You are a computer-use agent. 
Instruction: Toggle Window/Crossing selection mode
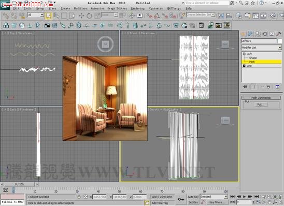point(72,16)
